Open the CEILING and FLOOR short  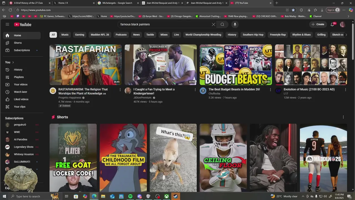[x=223, y=158]
